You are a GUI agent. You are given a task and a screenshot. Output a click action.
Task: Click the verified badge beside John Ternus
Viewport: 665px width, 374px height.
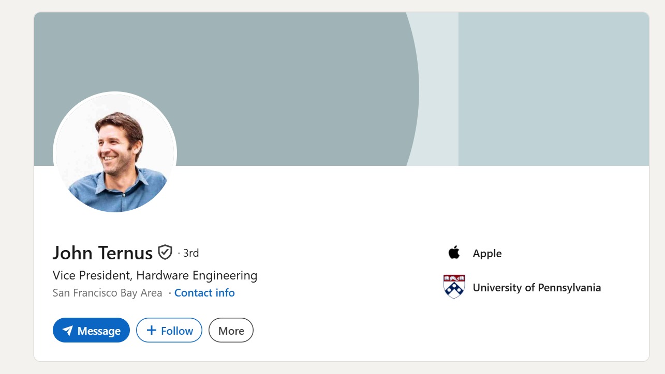(x=165, y=252)
